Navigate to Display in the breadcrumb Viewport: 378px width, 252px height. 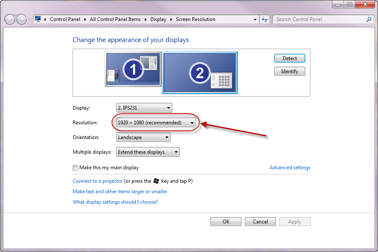pyautogui.click(x=158, y=19)
